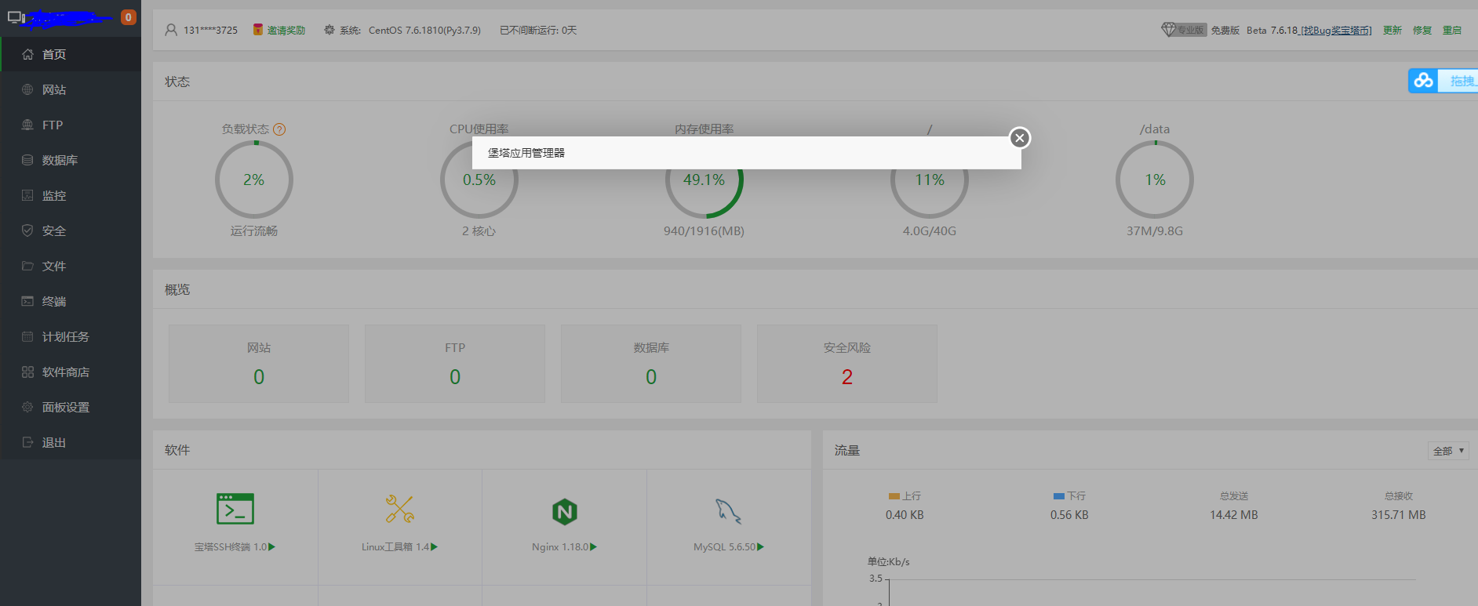This screenshot has height=606, width=1478.
Task: Click the Nginx hexagon icon
Action: coord(565,512)
